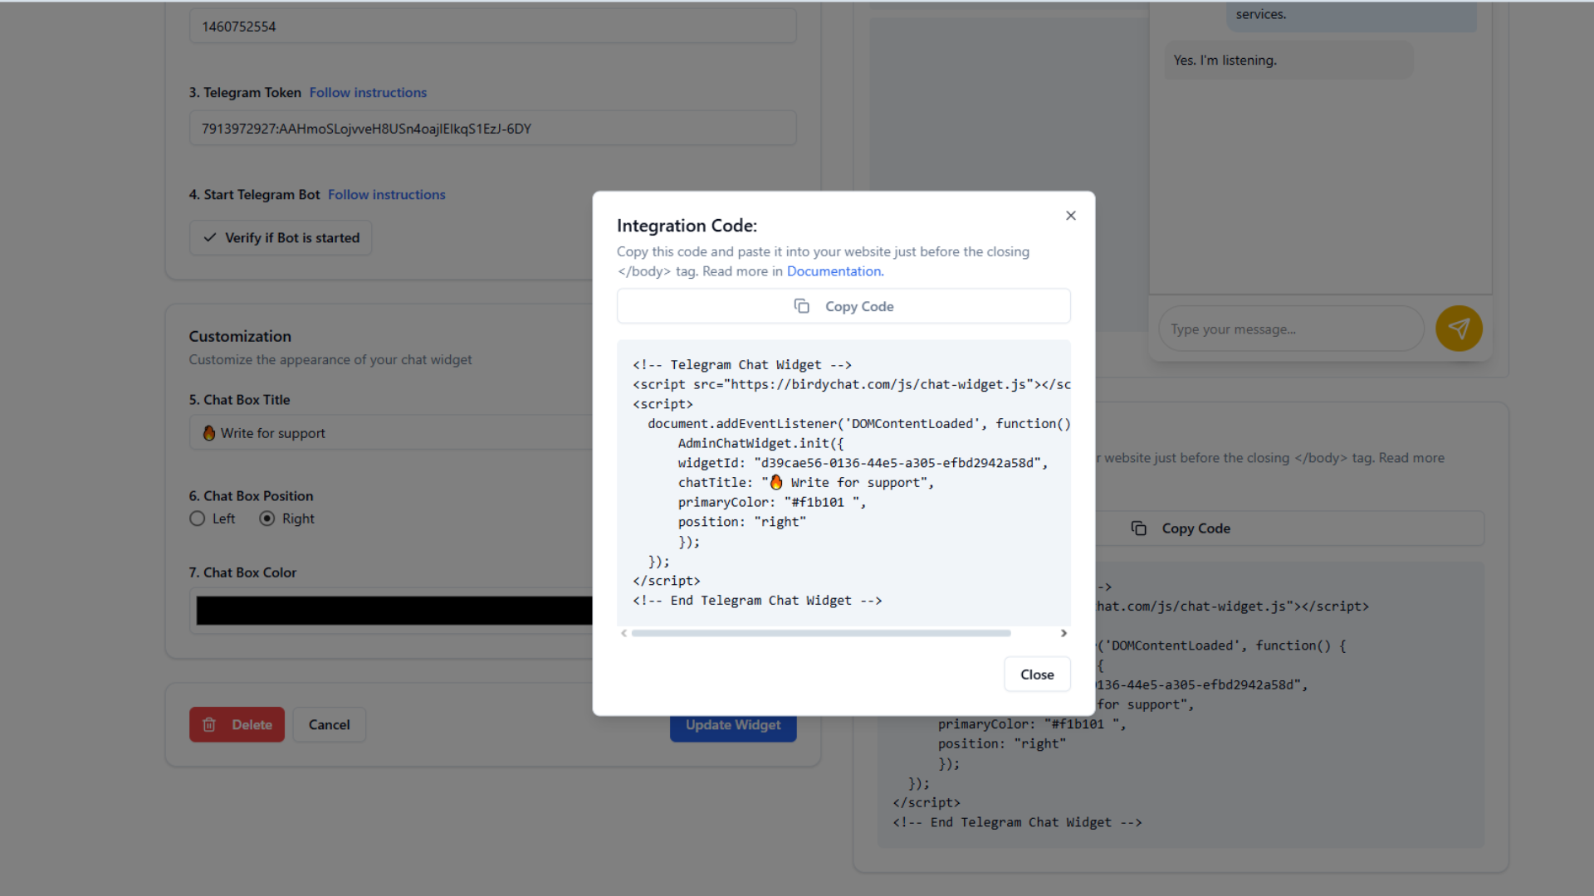The image size is (1594, 896).
Task: Click the right chevron on the code scrollbar
Action: (1063, 633)
